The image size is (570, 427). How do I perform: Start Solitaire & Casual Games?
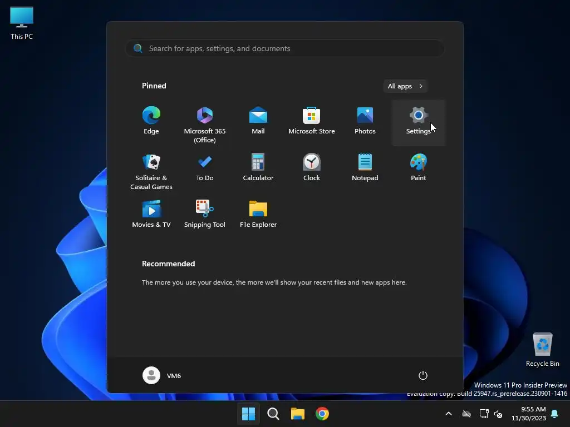(x=151, y=171)
